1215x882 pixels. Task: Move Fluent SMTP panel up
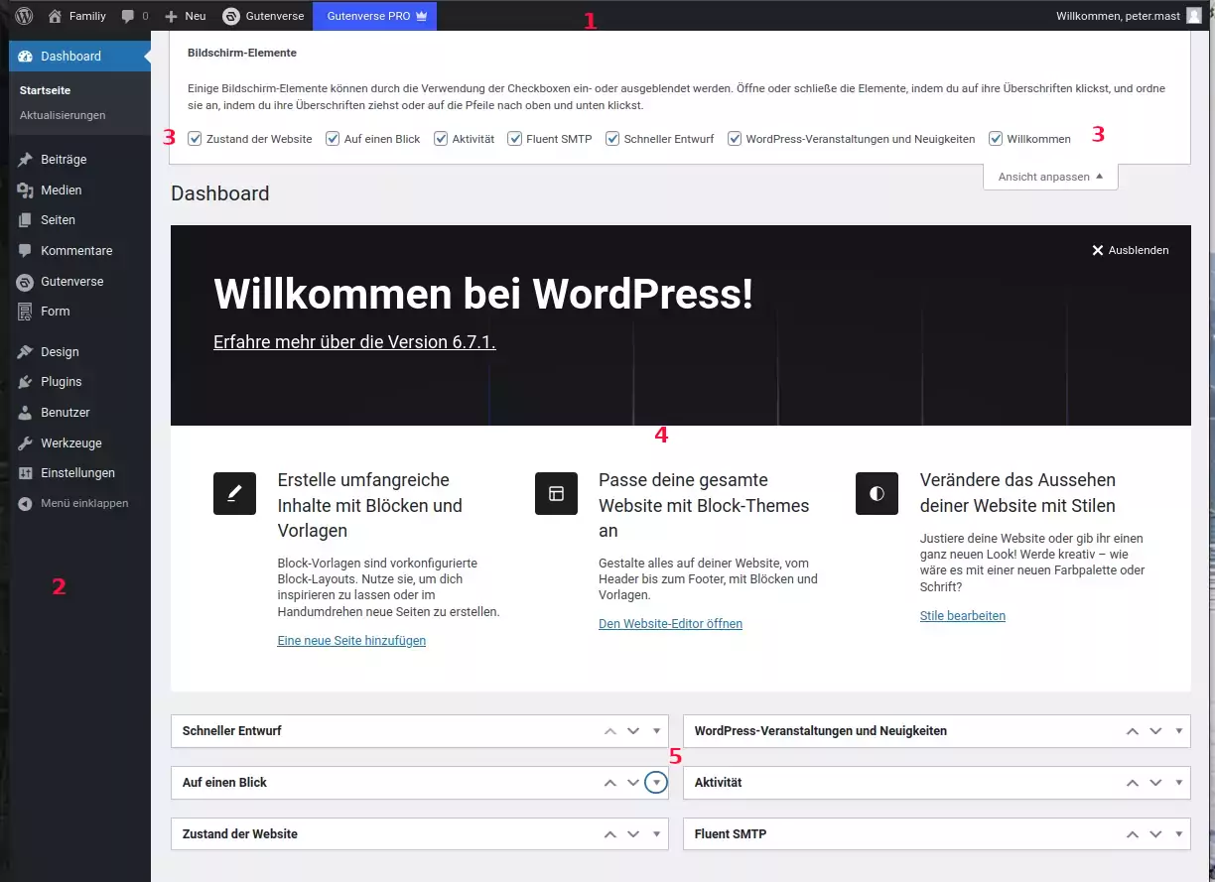tap(1133, 834)
